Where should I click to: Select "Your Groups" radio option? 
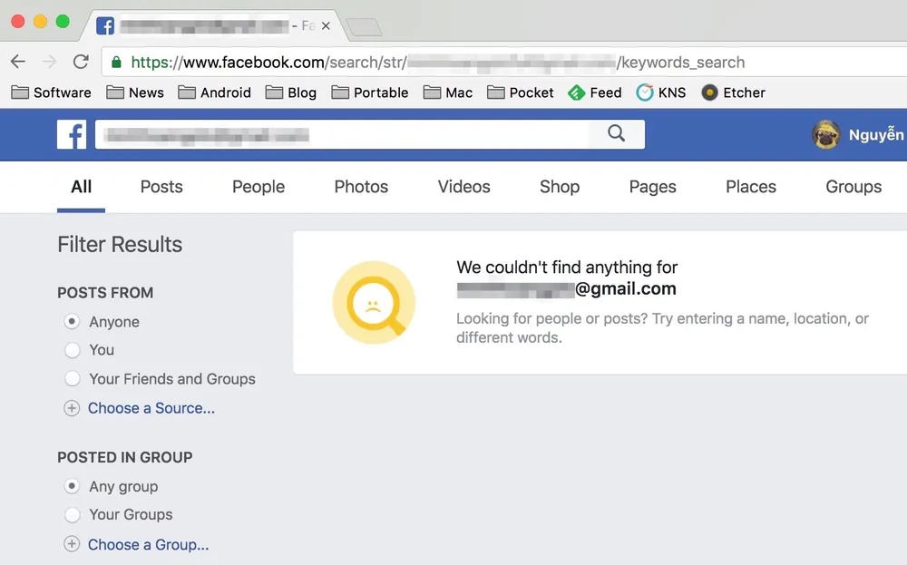coord(73,515)
